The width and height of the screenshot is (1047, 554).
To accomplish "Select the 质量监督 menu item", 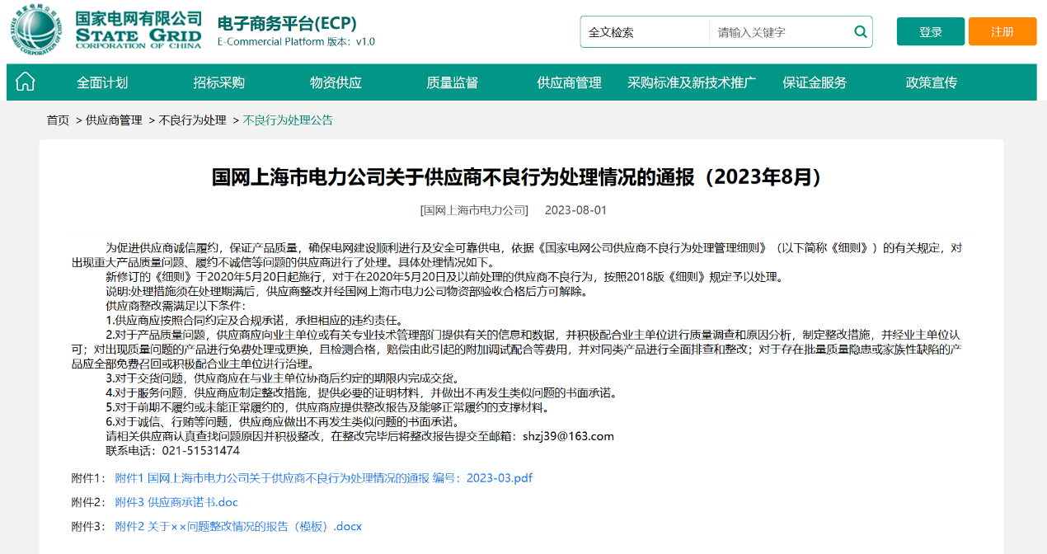I will (452, 82).
